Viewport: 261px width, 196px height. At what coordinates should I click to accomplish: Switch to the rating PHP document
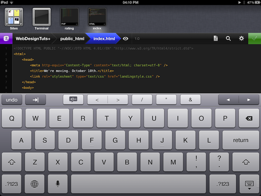pos(69,17)
